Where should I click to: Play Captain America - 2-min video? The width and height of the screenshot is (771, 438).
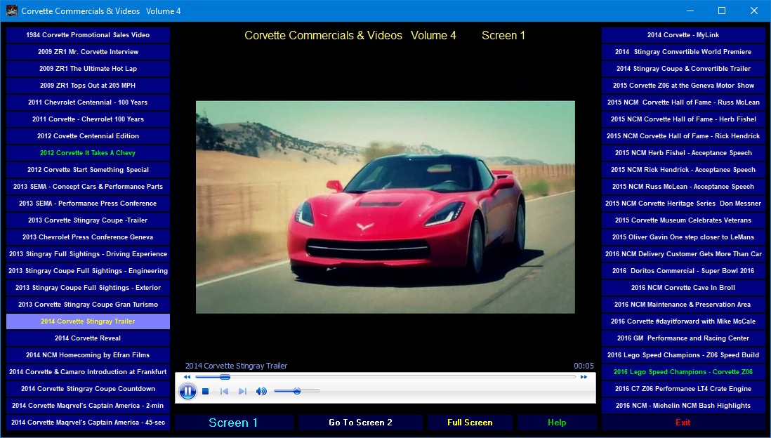[x=88, y=406]
